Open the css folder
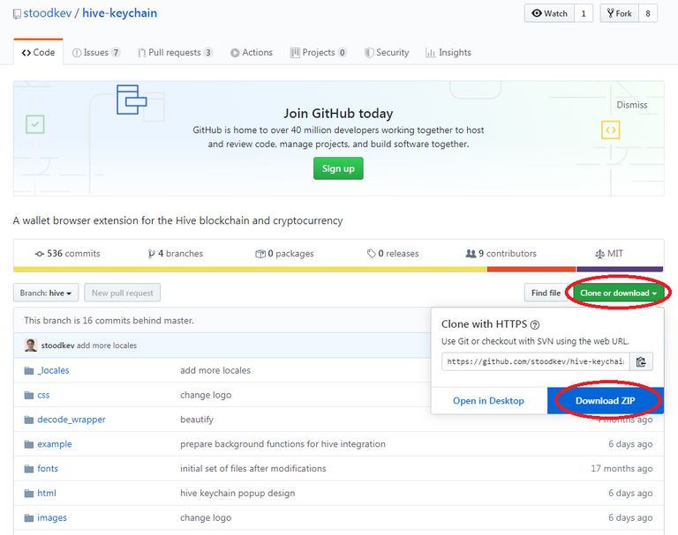 point(43,395)
